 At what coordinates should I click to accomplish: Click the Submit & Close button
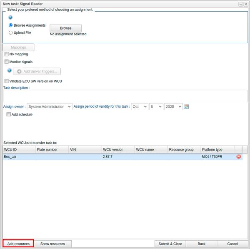tap(170, 244)
